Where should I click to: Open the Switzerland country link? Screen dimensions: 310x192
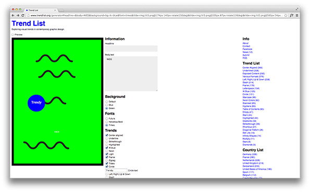click(x=251, y=167)
